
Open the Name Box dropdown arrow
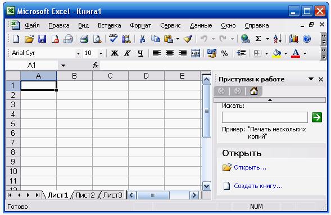[x=63, y=66]
